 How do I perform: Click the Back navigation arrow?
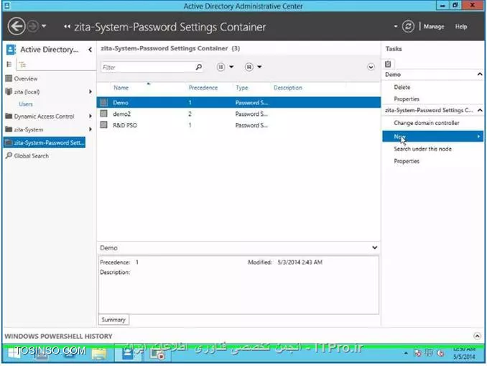click(16, 26)
